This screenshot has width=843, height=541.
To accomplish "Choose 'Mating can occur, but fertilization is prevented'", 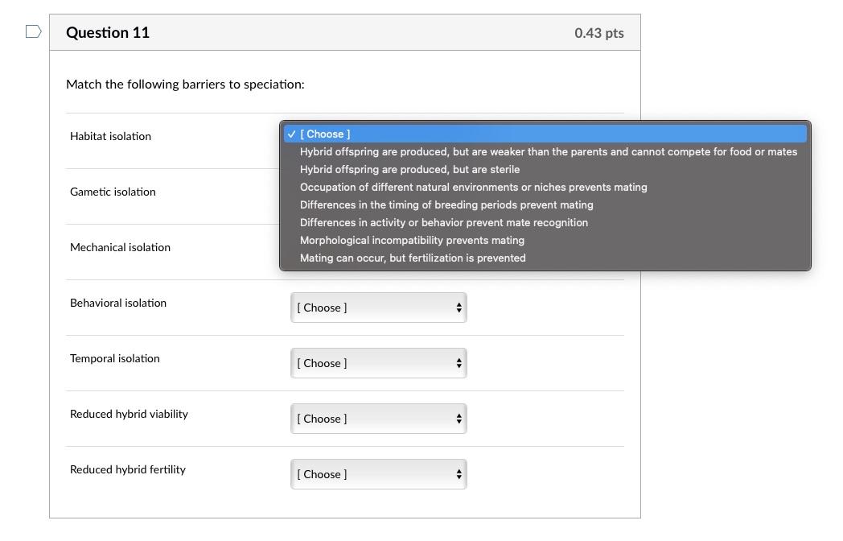I will pos(545,258).
